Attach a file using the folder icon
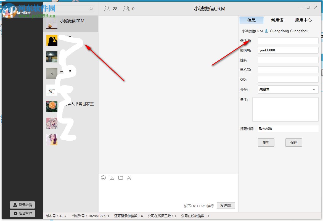The height and width of the screenshot is (221, 323). (121, 178)
